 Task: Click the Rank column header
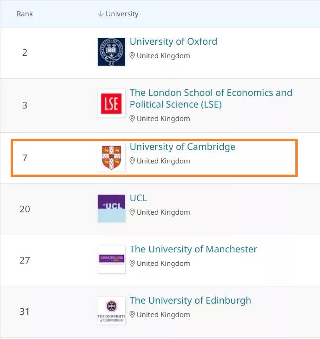[x=25, y=14]
